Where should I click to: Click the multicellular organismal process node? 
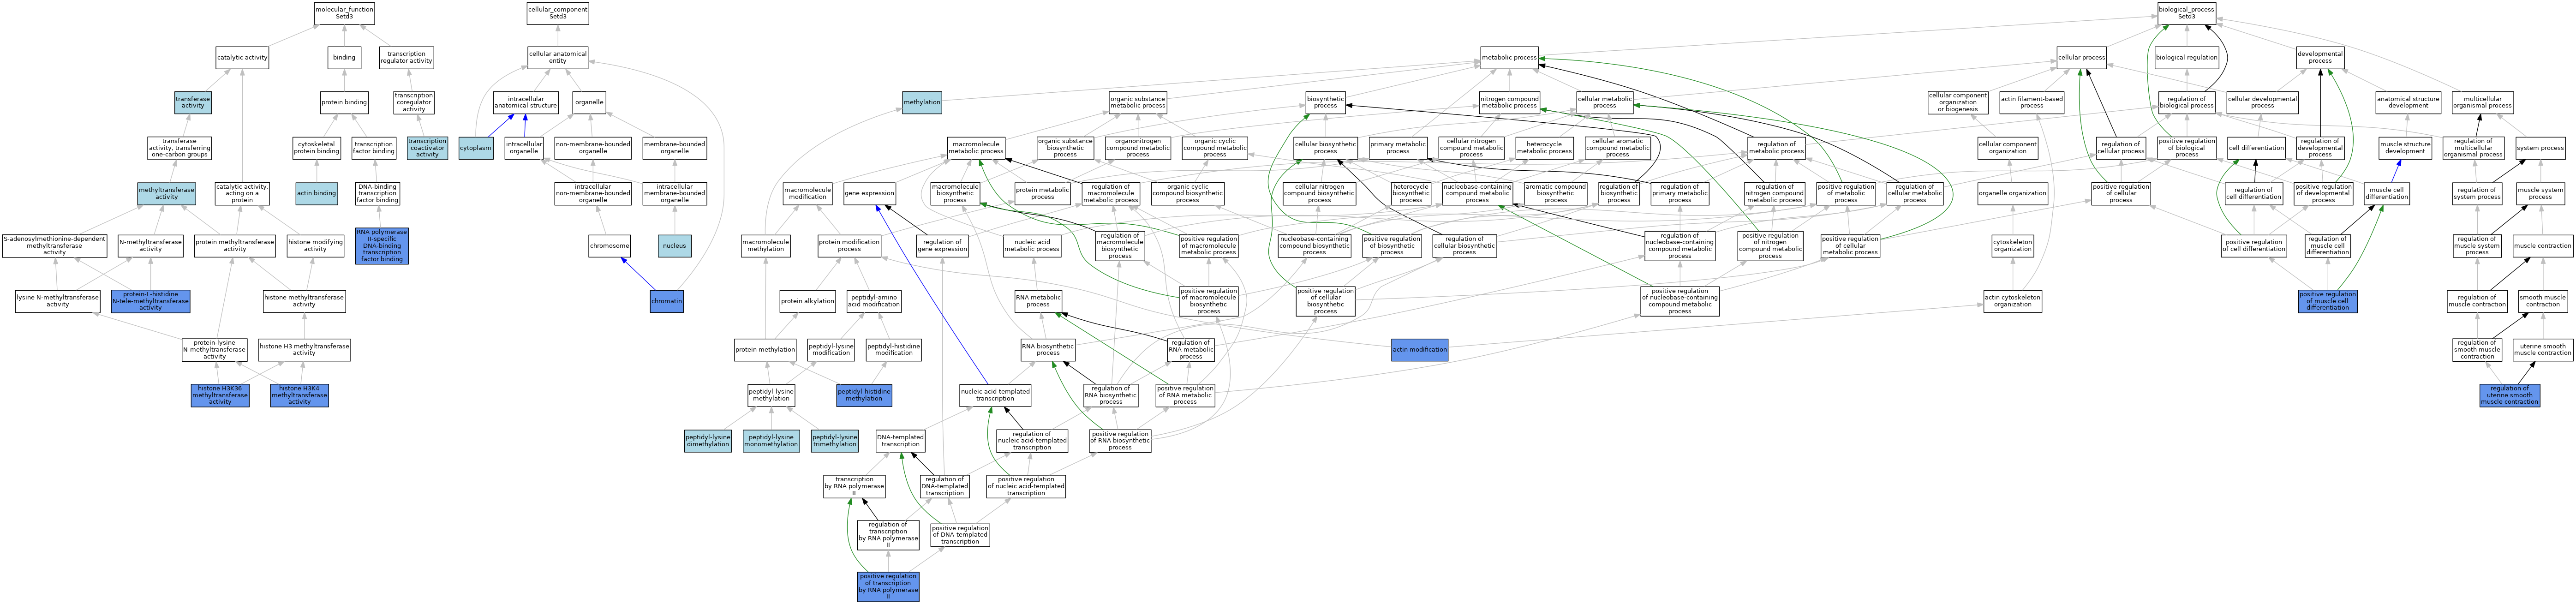point(2483,102)
